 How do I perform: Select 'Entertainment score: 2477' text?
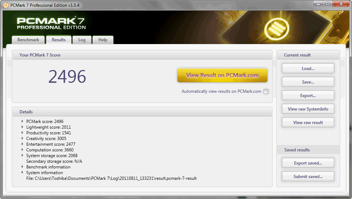pos(51,144)
